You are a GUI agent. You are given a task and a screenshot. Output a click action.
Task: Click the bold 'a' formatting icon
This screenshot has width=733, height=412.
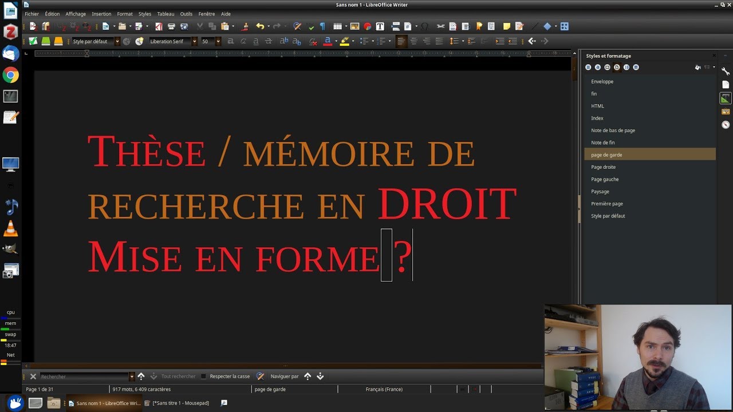(x=230, y=41)
